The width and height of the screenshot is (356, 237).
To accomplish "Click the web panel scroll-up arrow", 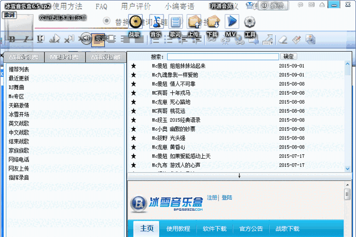I will tap(348, 185).
